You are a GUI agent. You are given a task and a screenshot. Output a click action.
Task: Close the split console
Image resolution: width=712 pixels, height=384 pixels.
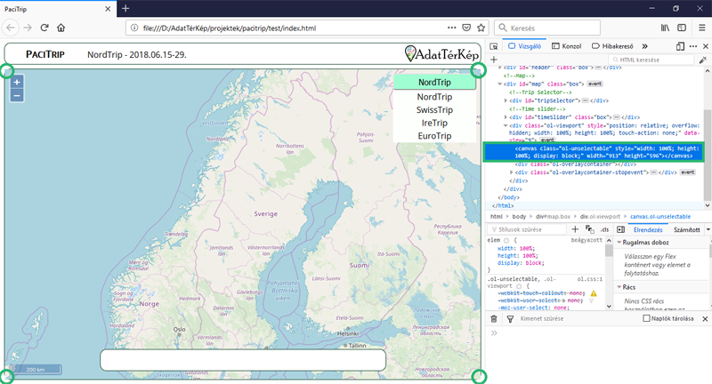705,319
